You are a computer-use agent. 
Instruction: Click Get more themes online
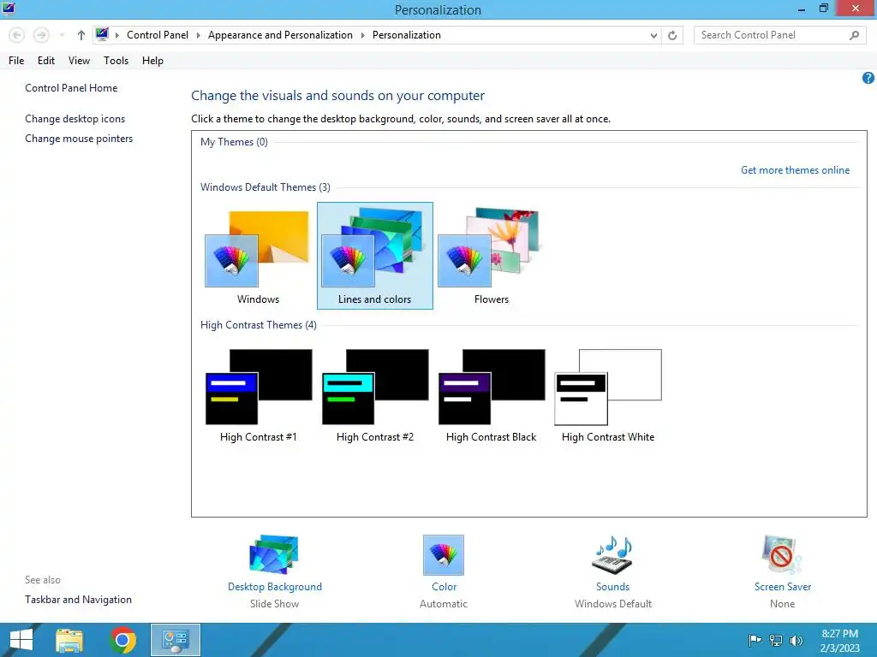(x=795, y=170)
